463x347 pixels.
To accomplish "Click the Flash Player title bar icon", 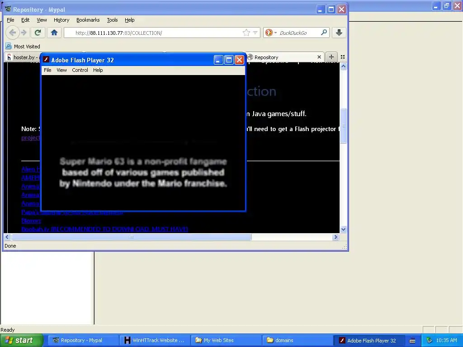I will pyautogui.click(x=46, y=60).
